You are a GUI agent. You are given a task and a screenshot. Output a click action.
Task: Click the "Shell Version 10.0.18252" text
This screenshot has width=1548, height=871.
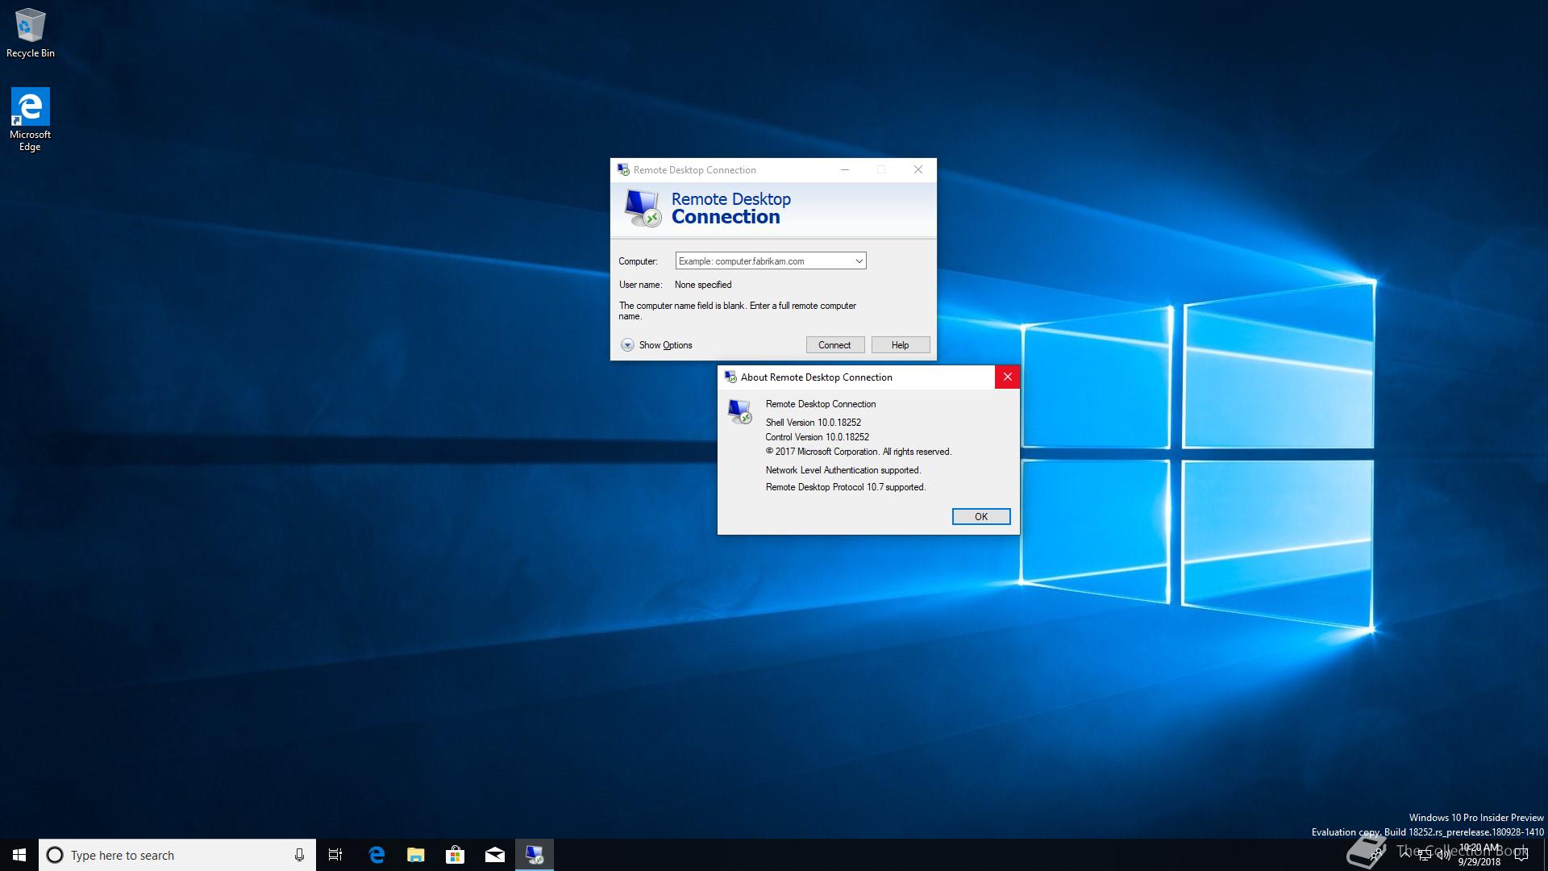tap(813, 422)
